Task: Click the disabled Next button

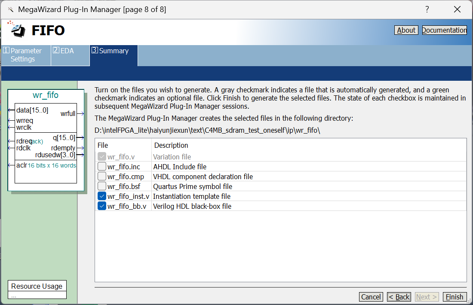Action: click(427, 297)
